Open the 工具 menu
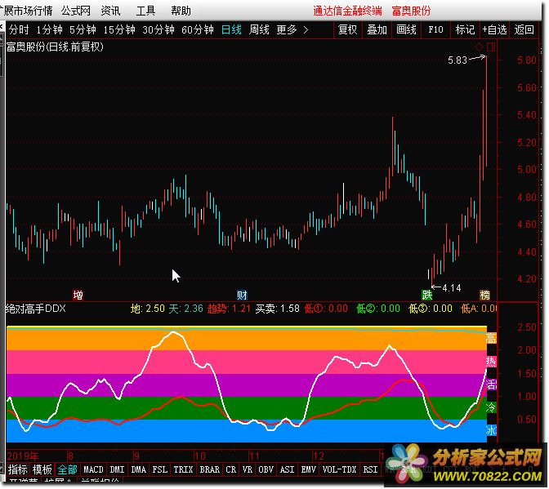Screen dimensions: 549x489 [145, 11]
